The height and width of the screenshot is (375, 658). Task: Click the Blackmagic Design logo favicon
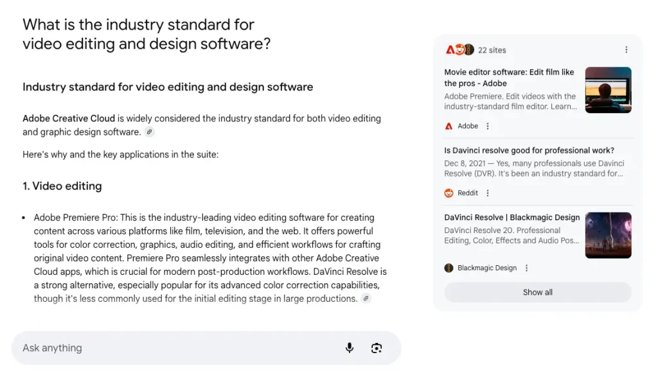[x=449, y=268]
